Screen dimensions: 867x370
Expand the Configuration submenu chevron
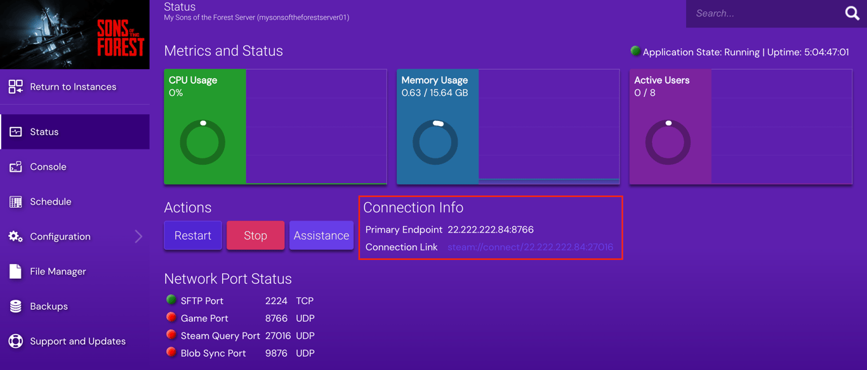coord(138,236)
